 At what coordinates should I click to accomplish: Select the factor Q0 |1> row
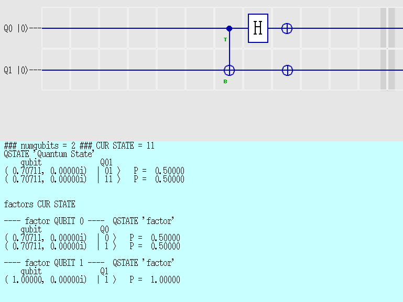[x=92, y=246]
